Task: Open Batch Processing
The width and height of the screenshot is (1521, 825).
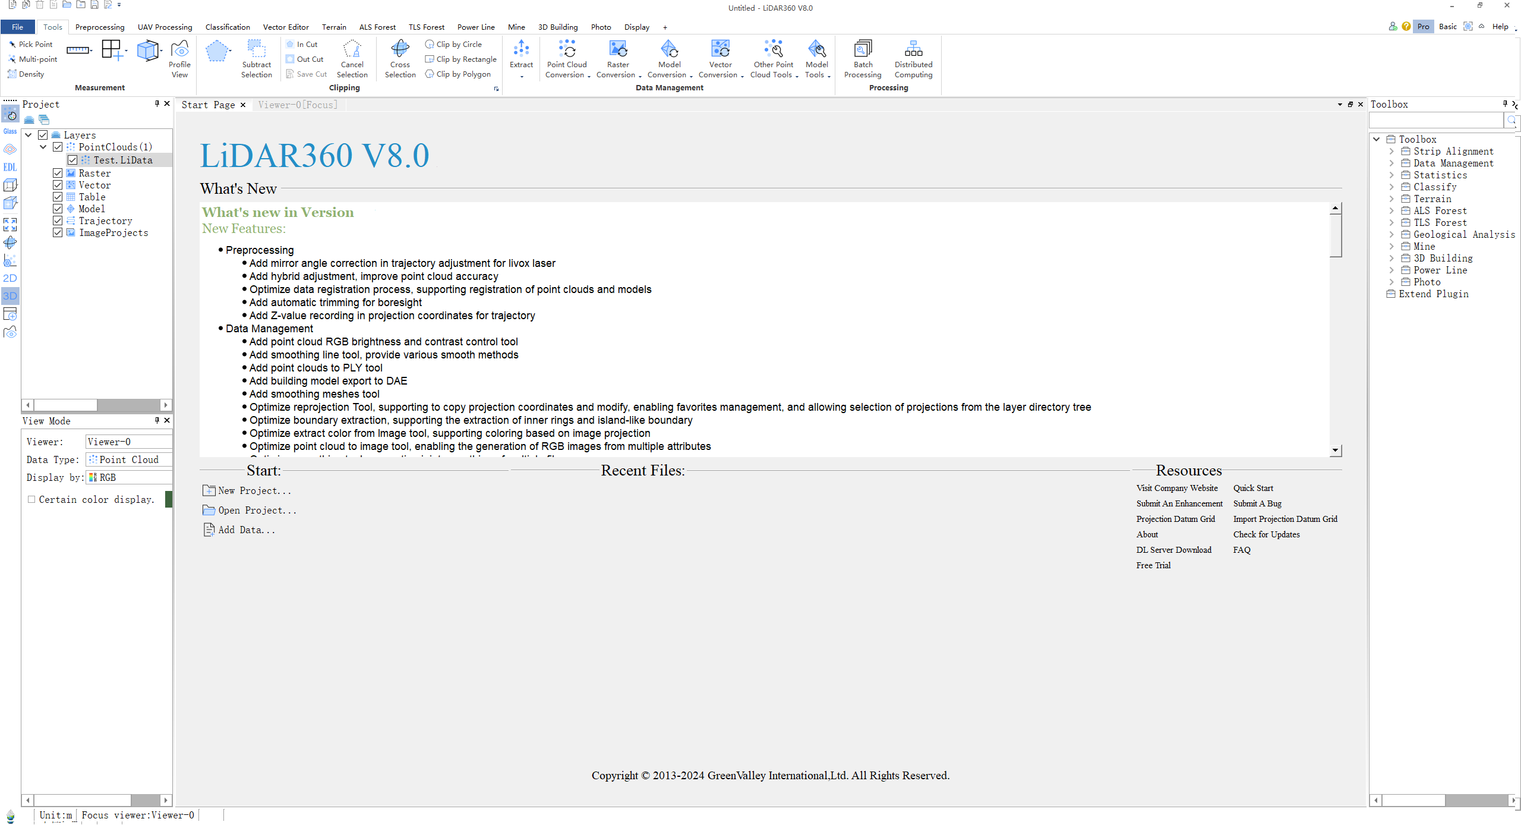Action: (863, 59)
